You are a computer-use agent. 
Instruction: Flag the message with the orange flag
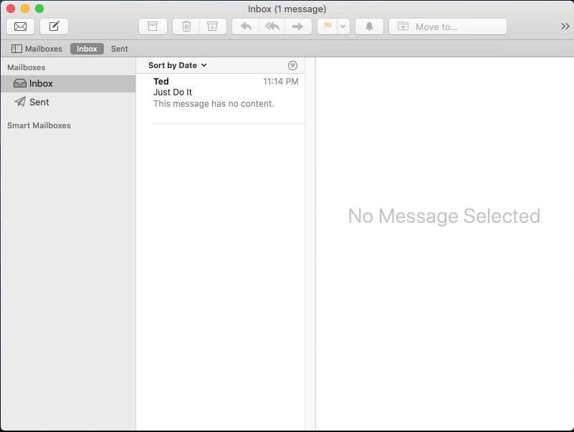327,27
